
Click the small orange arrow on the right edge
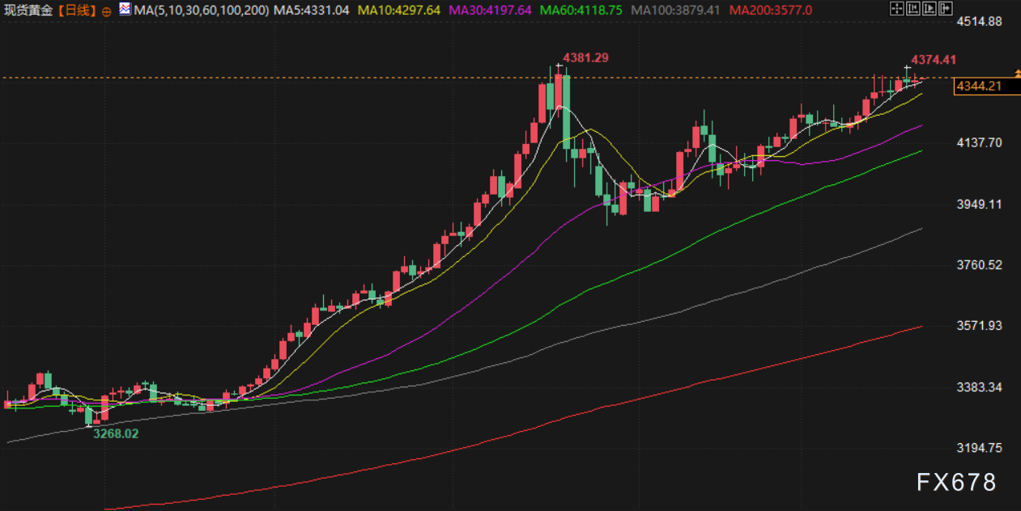(x=1017, y=74)
